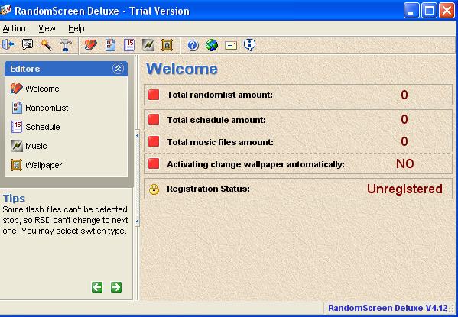The image size is (458, 317).
Task: Click the framed Wallpaper icon in toolbar
Action: [167, 45]
